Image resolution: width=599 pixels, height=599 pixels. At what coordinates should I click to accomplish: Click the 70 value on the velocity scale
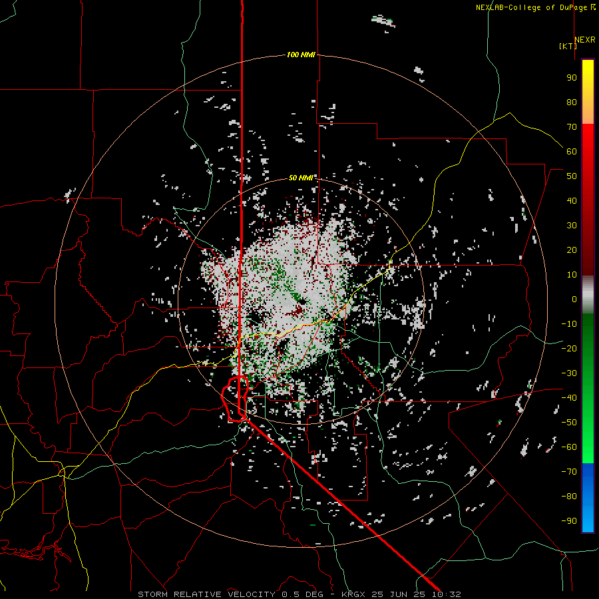pyautogui.click(x=572, y=127)
